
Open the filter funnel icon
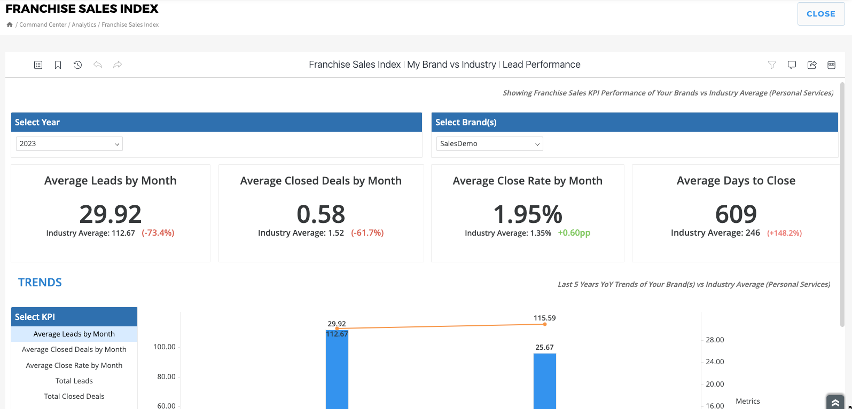coord(772,65)
